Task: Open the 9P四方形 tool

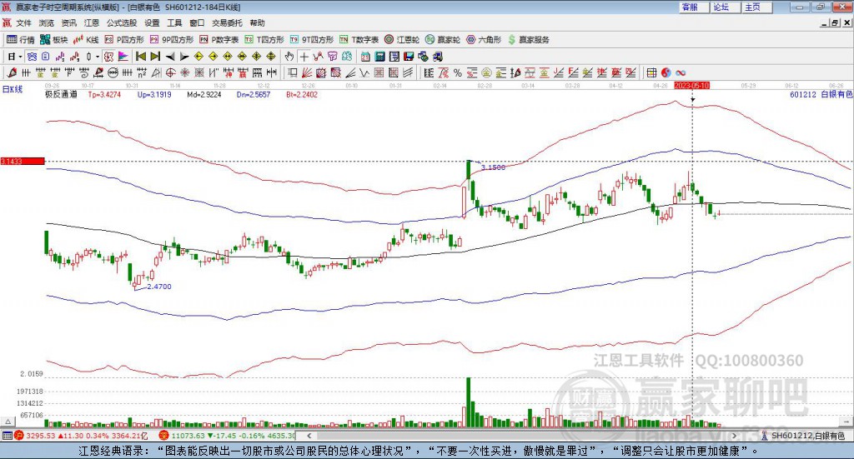Action: pos(172,40)
